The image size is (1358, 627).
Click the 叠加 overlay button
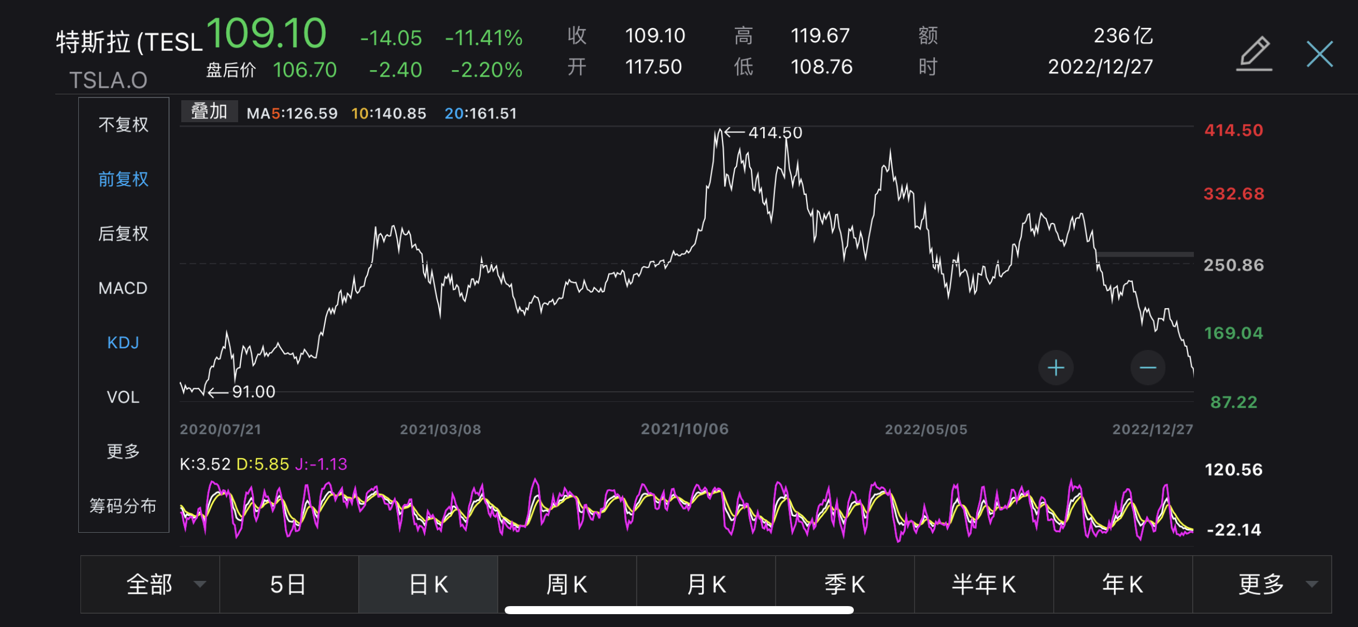(x=209, y=111)
